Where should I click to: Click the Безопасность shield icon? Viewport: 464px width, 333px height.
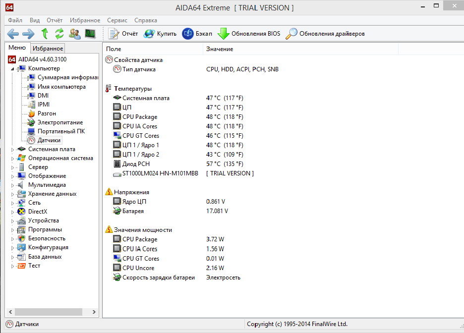21,238
